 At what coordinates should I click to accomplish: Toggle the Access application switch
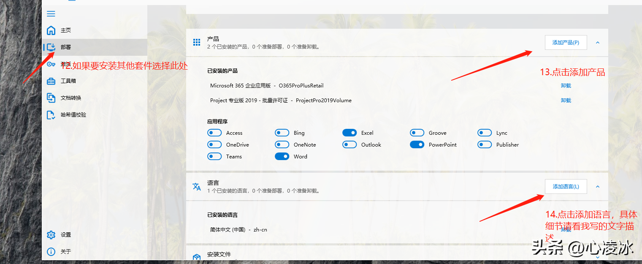pyautogui.click(x=214, y=133)
